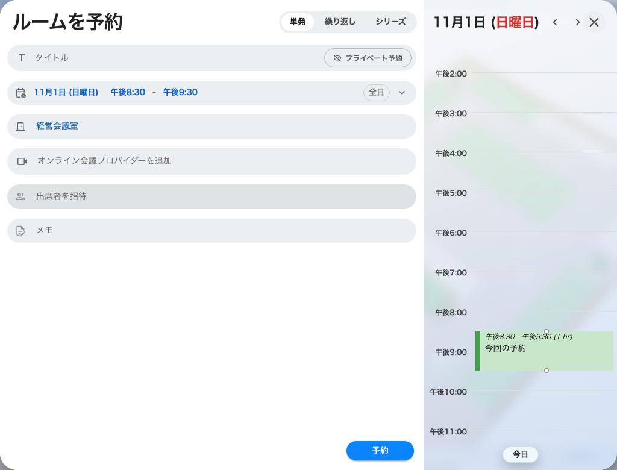Click the 今日 today button
The width and height of the screenshot is (617, 470).
[x=520, y=455]
